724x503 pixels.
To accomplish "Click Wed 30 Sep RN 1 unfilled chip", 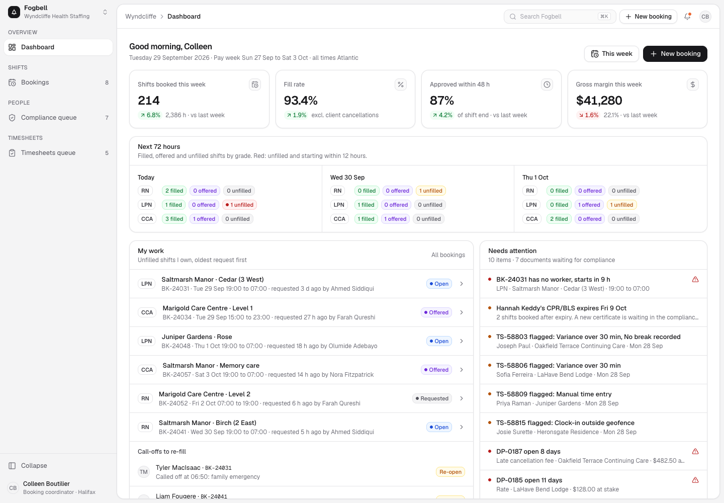I will [x=431, y=191].
